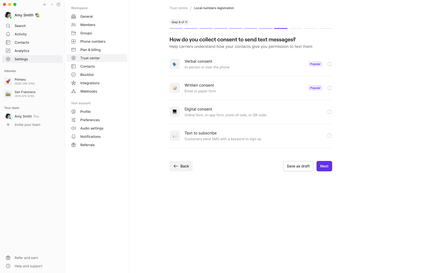The image size is (438, 273).
Task: Select the Written consent radio button
Action: click(330, 88)
